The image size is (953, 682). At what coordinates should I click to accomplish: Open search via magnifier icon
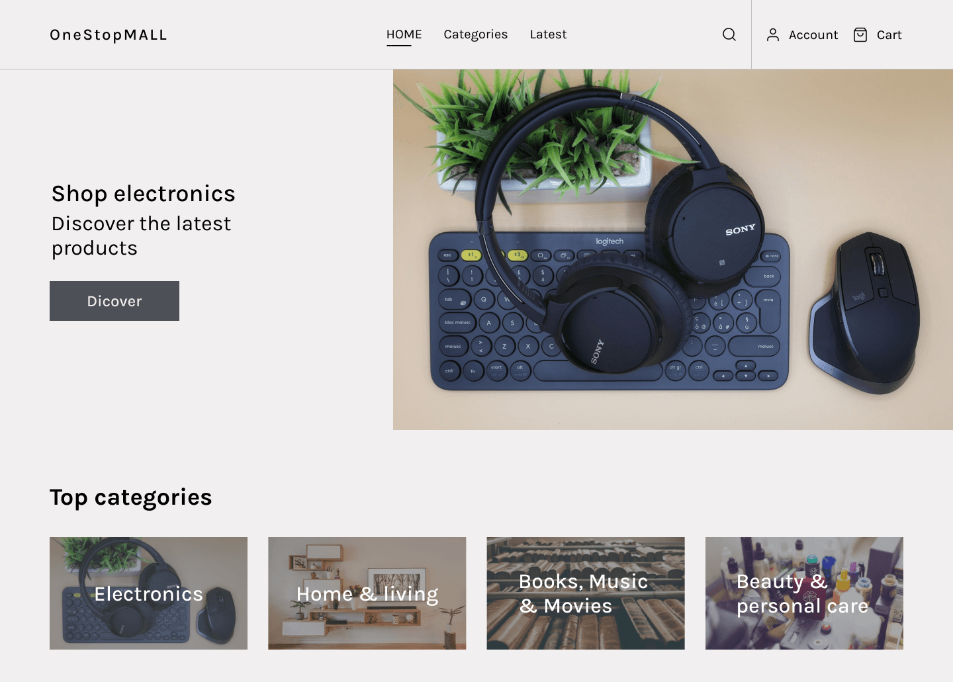[729, 34]
